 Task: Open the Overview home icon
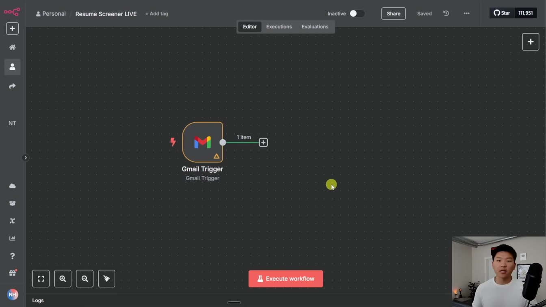(12, 47)
